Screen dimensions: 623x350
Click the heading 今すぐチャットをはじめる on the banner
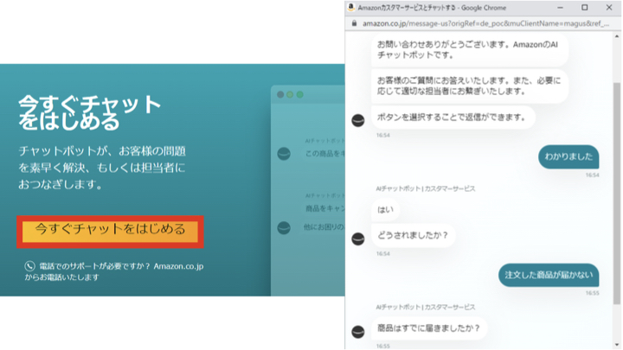pos(90,112)
